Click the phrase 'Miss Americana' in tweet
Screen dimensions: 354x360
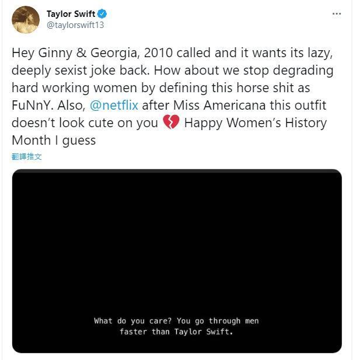pyautogui.click(x=219, y=106)
